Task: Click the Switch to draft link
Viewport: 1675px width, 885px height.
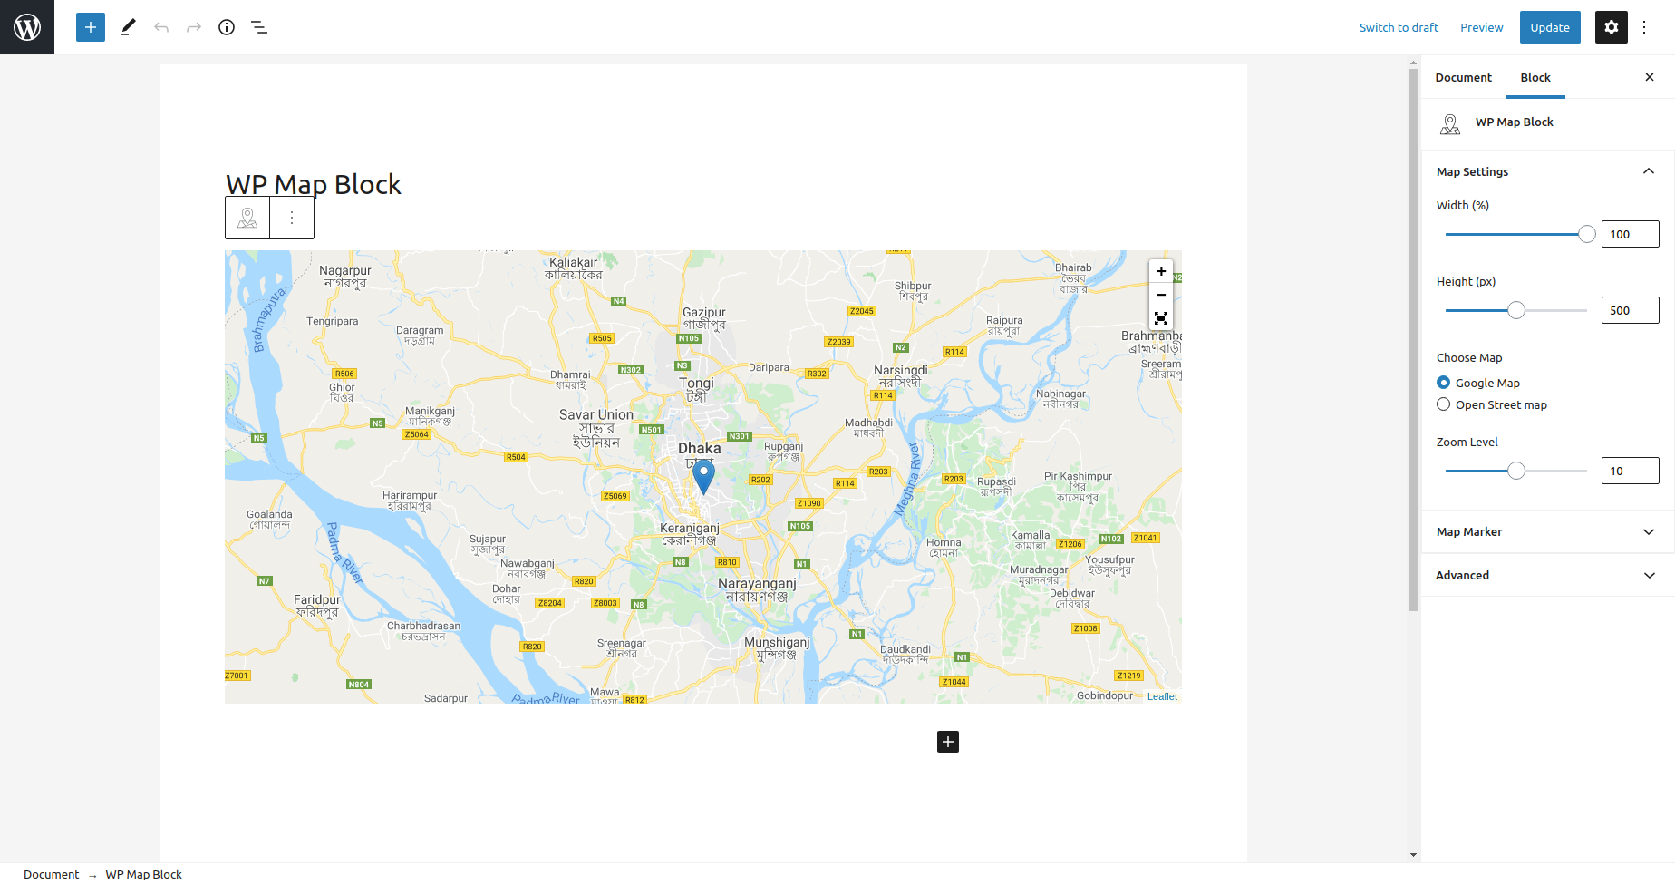Action: [1399, 27]
